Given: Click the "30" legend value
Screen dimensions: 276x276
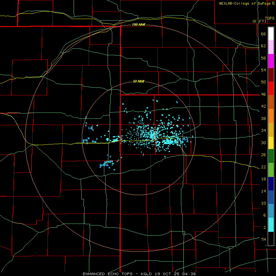Looking at the screenshot, I should (263, 143).
